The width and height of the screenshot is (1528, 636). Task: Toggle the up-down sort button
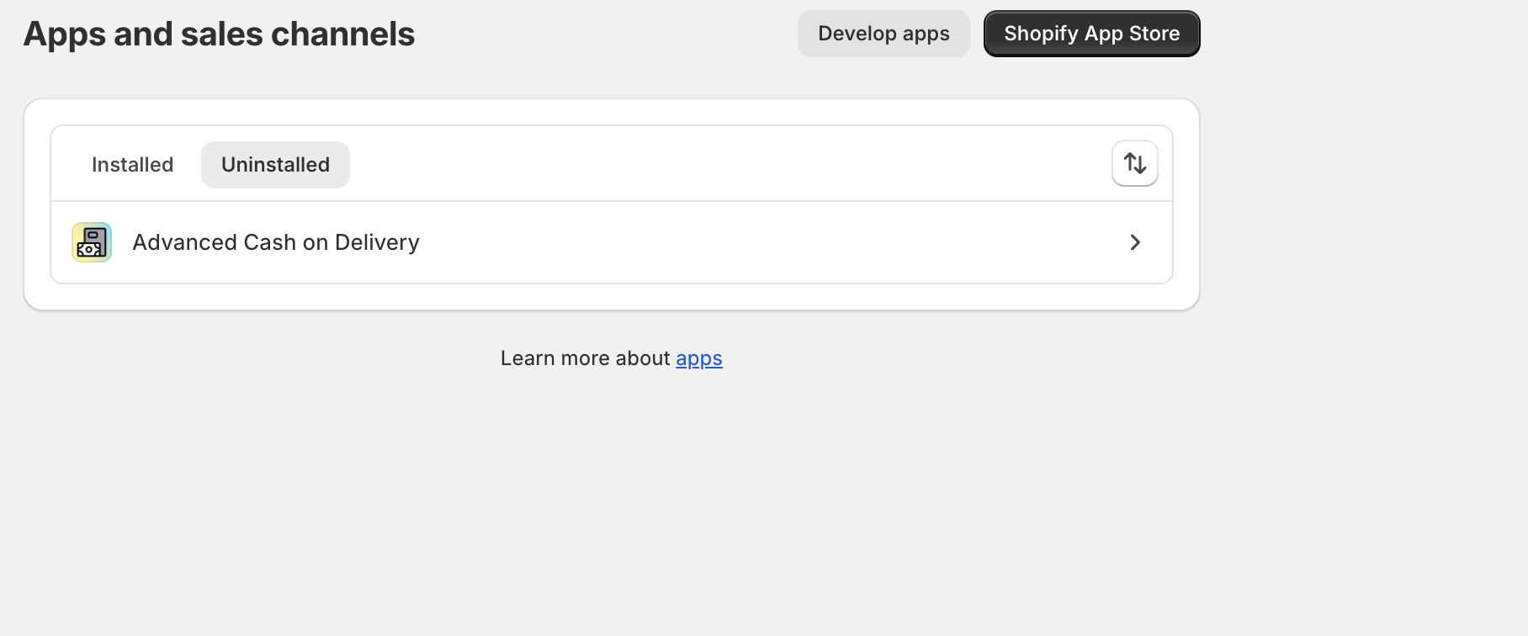point(1134,163)
